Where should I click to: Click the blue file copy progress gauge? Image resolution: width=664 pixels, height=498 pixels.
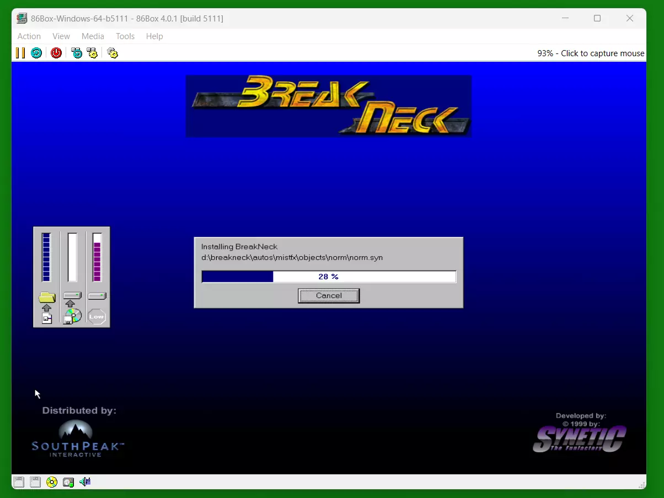pos(46,257)
